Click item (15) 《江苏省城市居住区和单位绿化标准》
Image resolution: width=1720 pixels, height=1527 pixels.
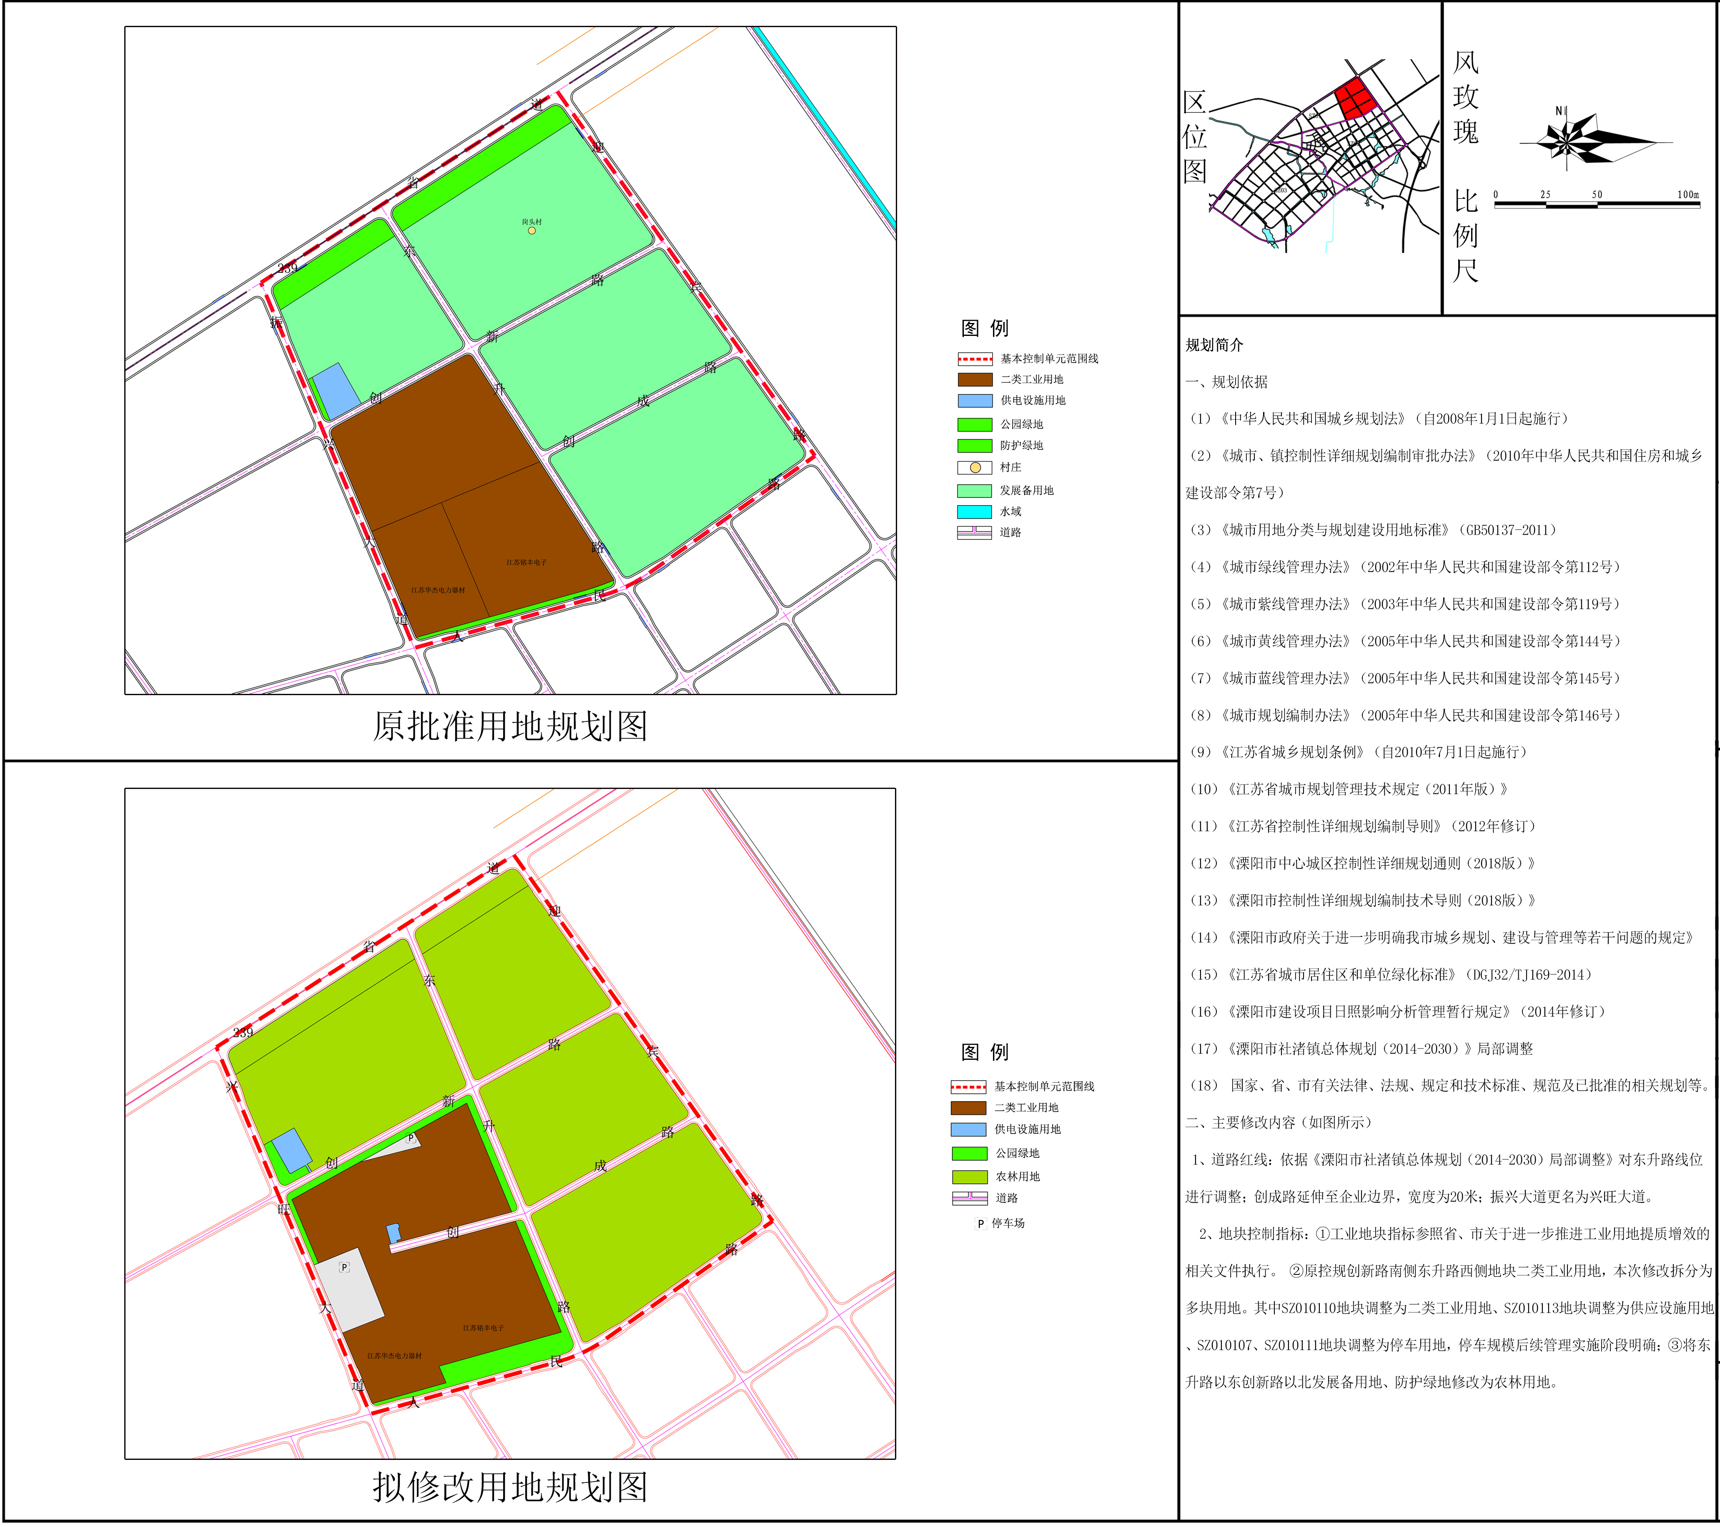click(x=1391, y=975)
